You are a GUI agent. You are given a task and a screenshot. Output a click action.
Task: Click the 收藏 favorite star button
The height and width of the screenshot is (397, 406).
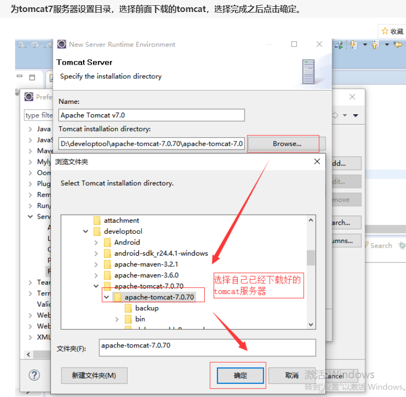click(392, 31)
